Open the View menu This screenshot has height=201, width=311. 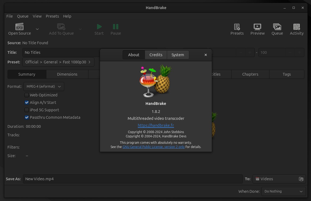[37, 16]
